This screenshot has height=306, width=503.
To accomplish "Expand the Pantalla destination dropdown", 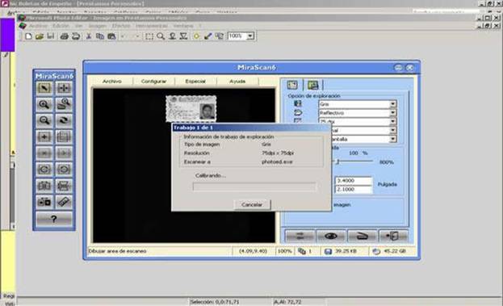I will pos(393,139).
